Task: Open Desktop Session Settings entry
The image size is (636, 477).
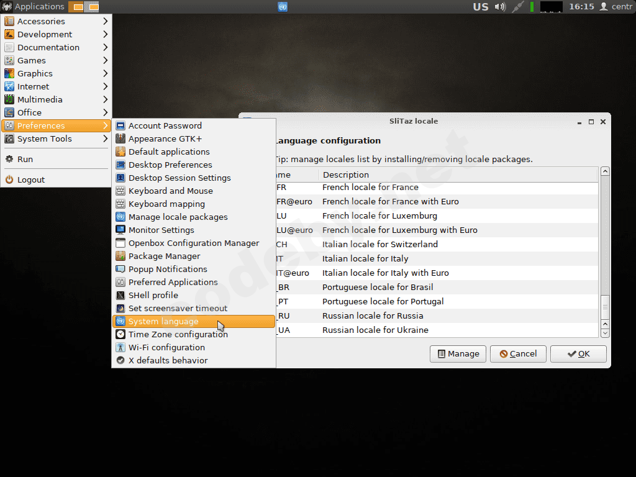Action: [194, 178]
